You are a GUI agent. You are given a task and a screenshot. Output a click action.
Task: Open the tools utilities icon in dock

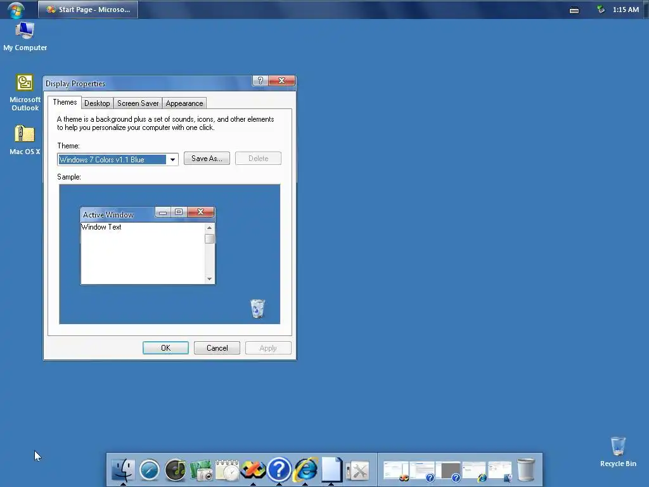coord(357,471)
